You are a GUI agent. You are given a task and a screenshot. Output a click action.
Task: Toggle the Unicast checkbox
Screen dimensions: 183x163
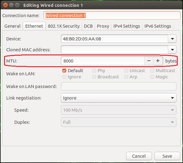pyautogui.click(x=126, y=71)
